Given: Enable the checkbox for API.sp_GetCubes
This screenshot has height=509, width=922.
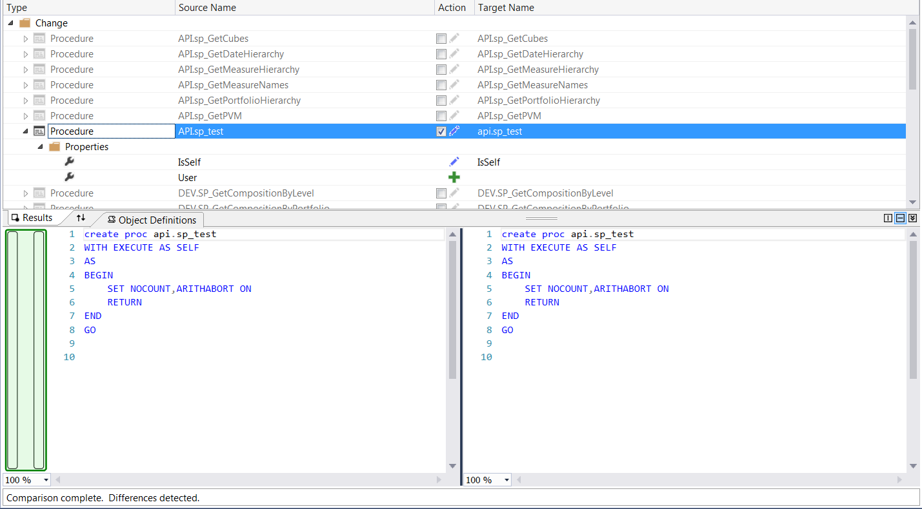Looking at the screenshot, I should point(441,39).
